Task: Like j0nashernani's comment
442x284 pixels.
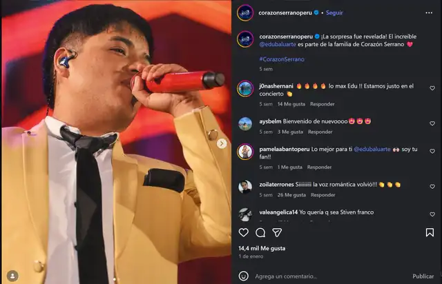Action: coord(432,88)
